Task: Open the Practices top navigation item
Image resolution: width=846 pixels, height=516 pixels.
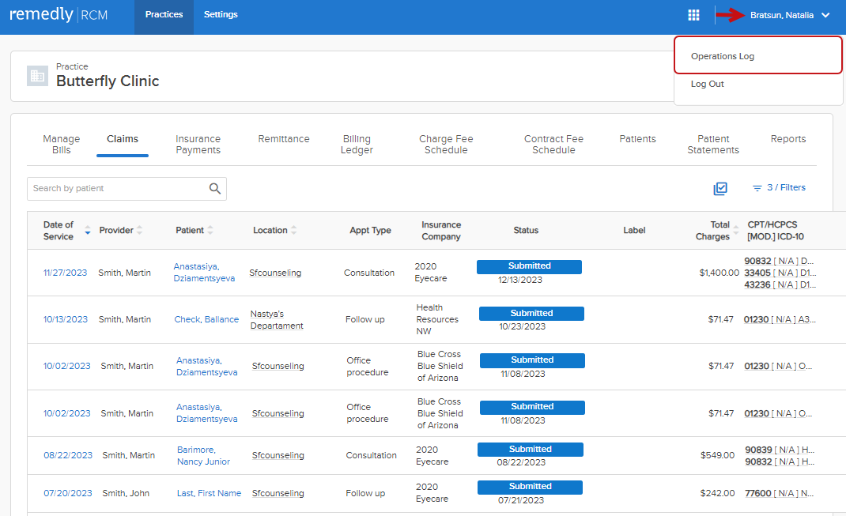Action: pos(164,14)
